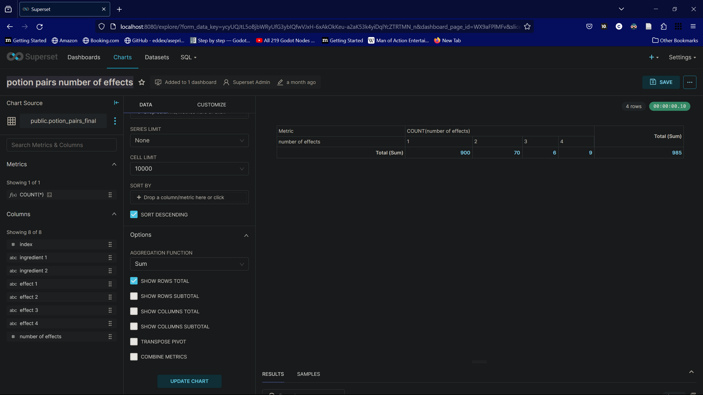Switch to the Customize tab
Screen dimensions: 703x395
point(211,105)
